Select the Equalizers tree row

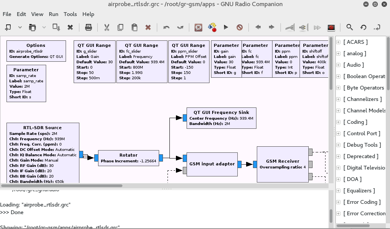click(x=360, y=191)
